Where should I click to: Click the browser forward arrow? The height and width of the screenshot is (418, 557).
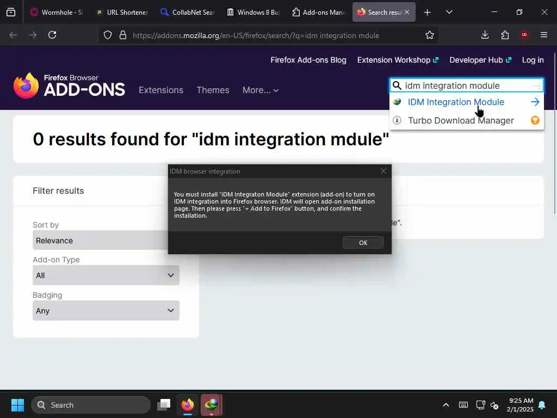point(33,35)
